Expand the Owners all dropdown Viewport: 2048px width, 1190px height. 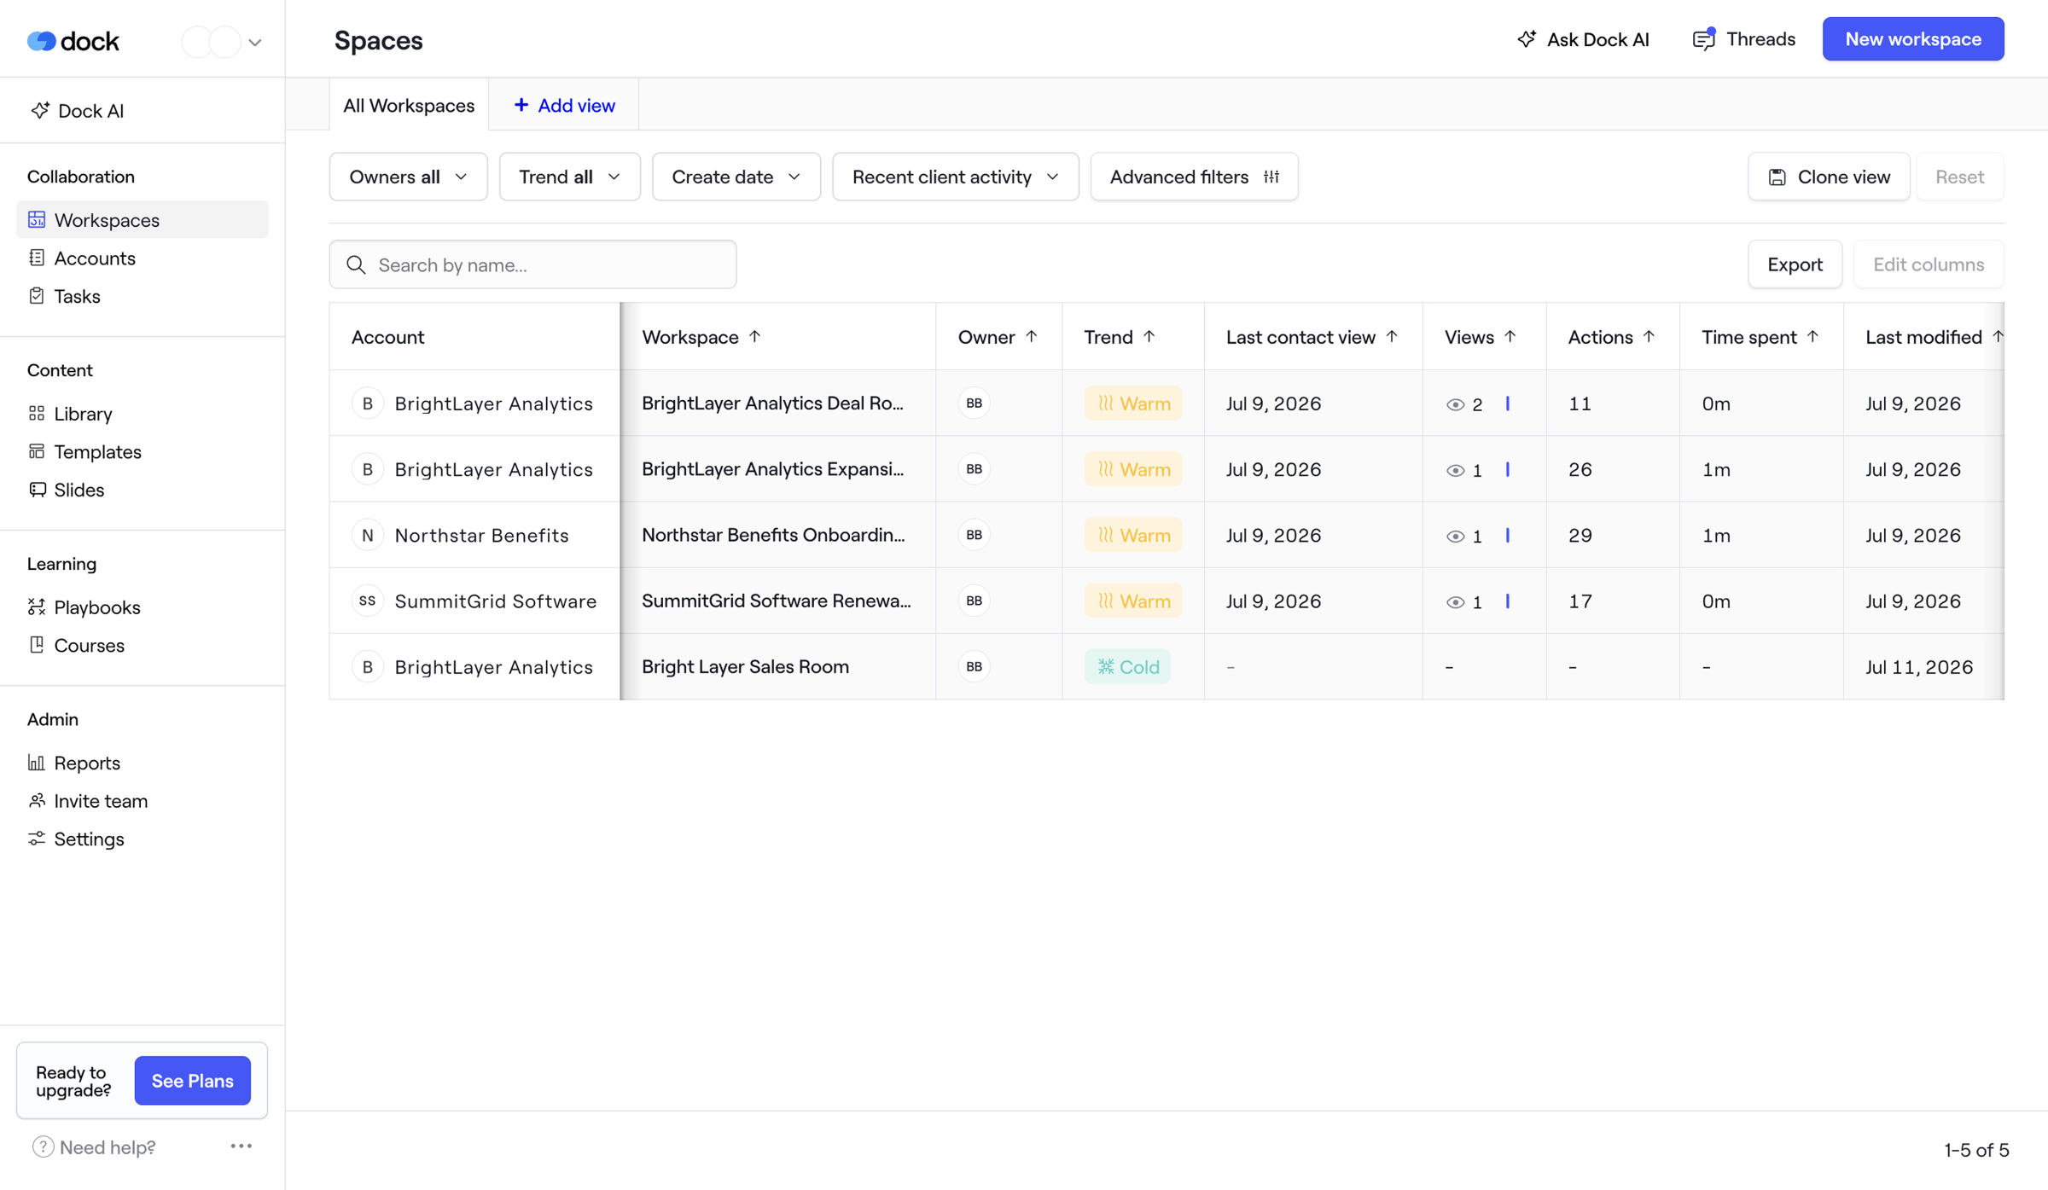[x=408, y=177]
